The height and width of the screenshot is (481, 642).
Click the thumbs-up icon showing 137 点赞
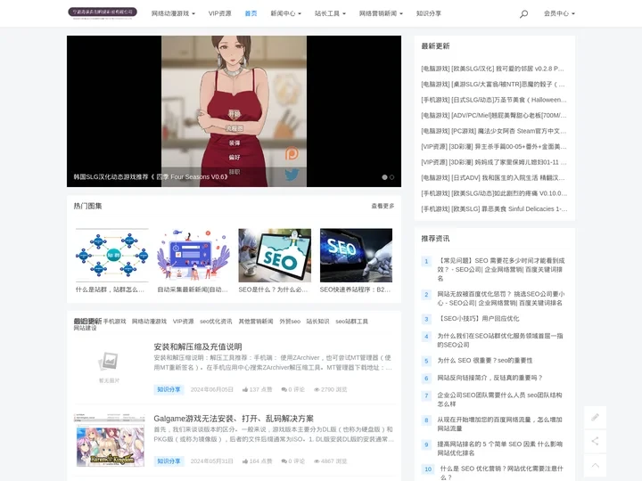(245, 389)
